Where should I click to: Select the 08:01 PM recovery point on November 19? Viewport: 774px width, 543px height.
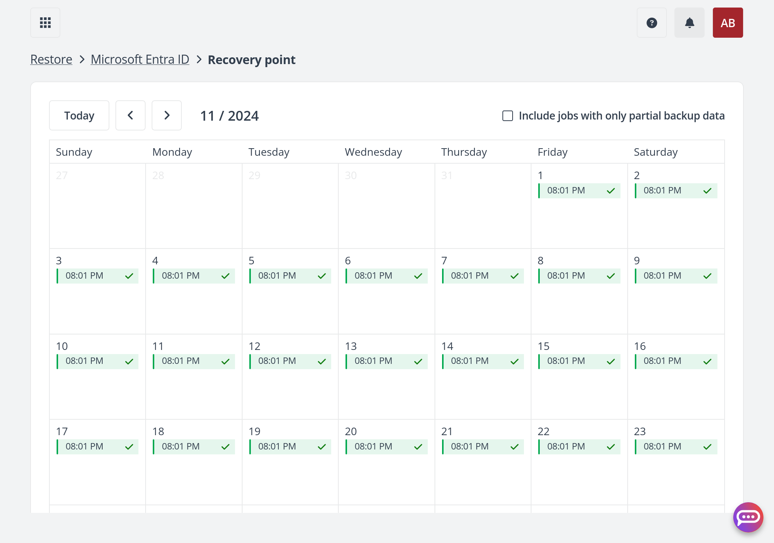coord(290,447)
